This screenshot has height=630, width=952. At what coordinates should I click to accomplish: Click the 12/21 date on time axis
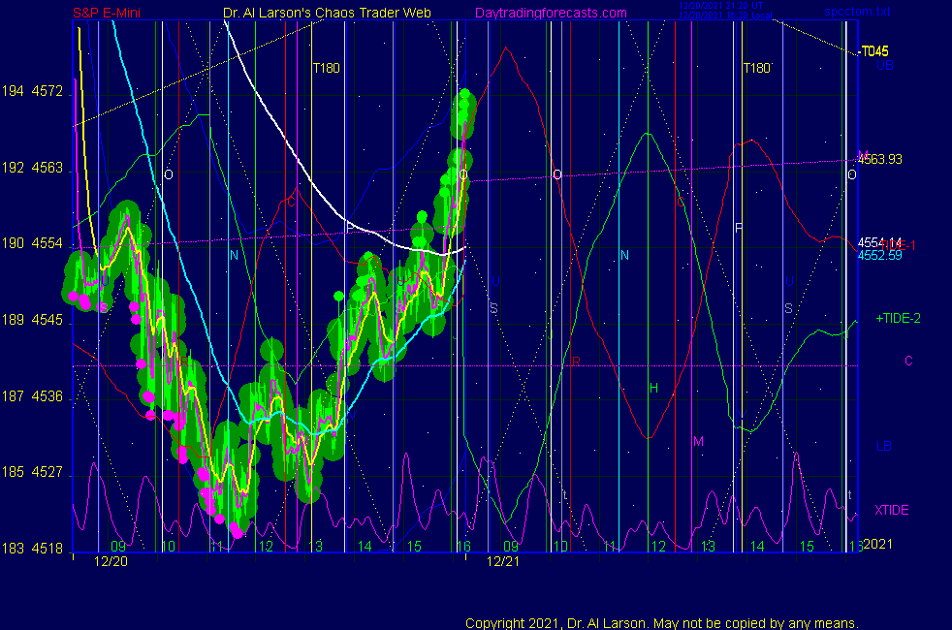coord(503,560)
